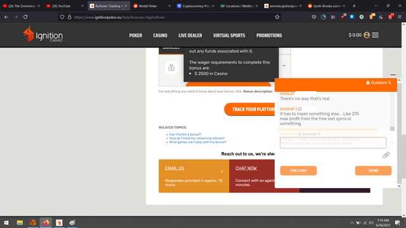Click the shield tracking protection icon
This screenshot has width=406, height=228.
pos(62,17)
